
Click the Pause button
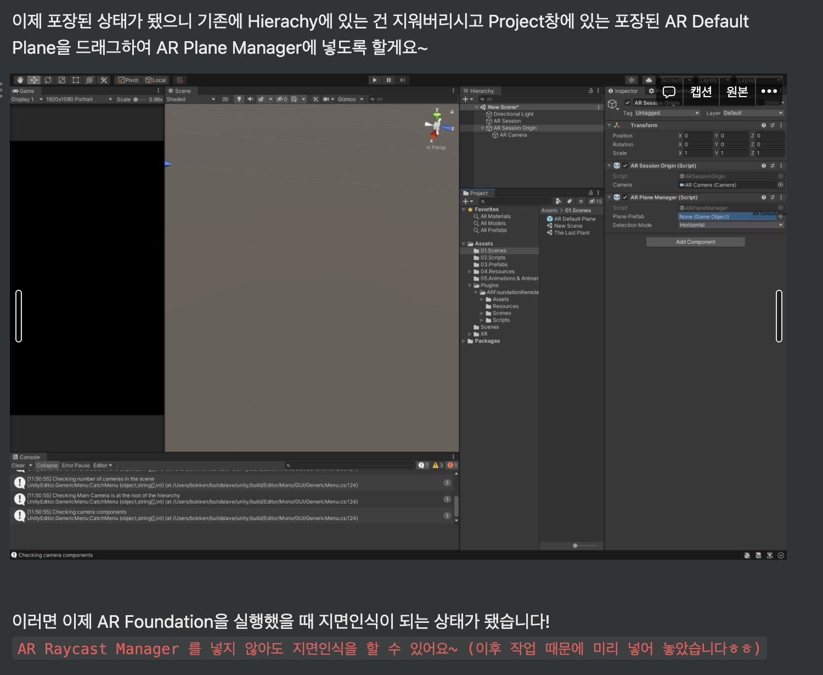[389, 80]
